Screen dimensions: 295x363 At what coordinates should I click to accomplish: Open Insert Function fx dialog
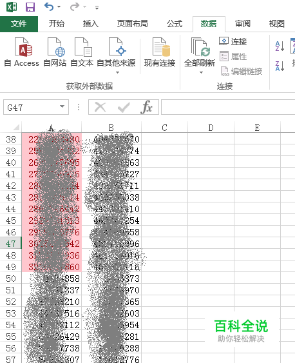pyautogui.click(x=147, y=107)
